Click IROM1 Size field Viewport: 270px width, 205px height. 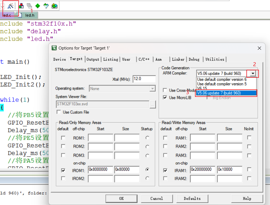coord(127,170)
